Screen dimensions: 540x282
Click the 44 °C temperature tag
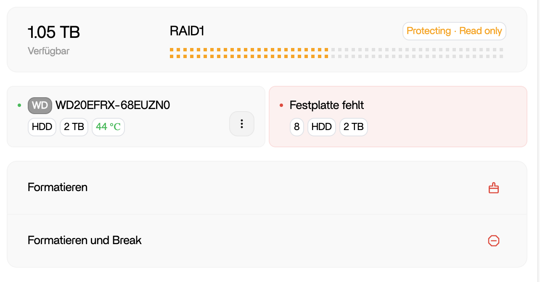(108, 127)
